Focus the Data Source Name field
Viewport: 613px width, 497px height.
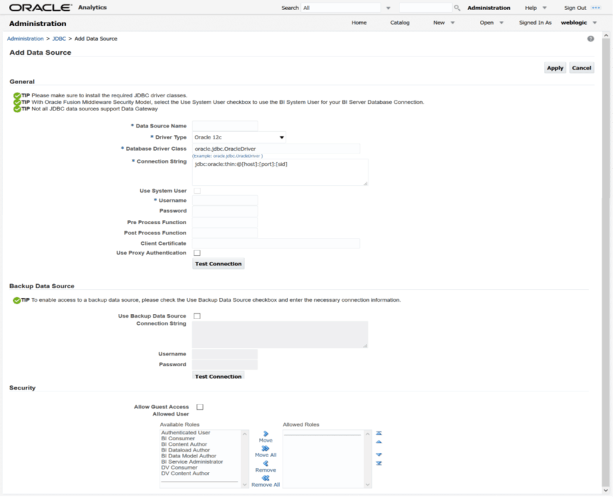pos(225,126)
